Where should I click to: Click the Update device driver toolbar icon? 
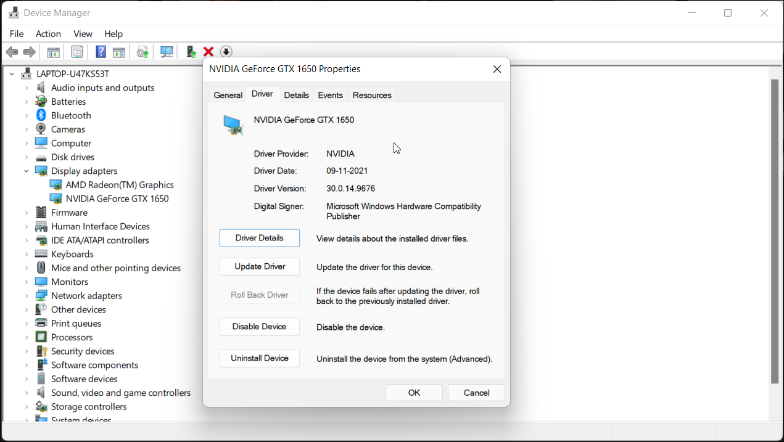[191, 52]
